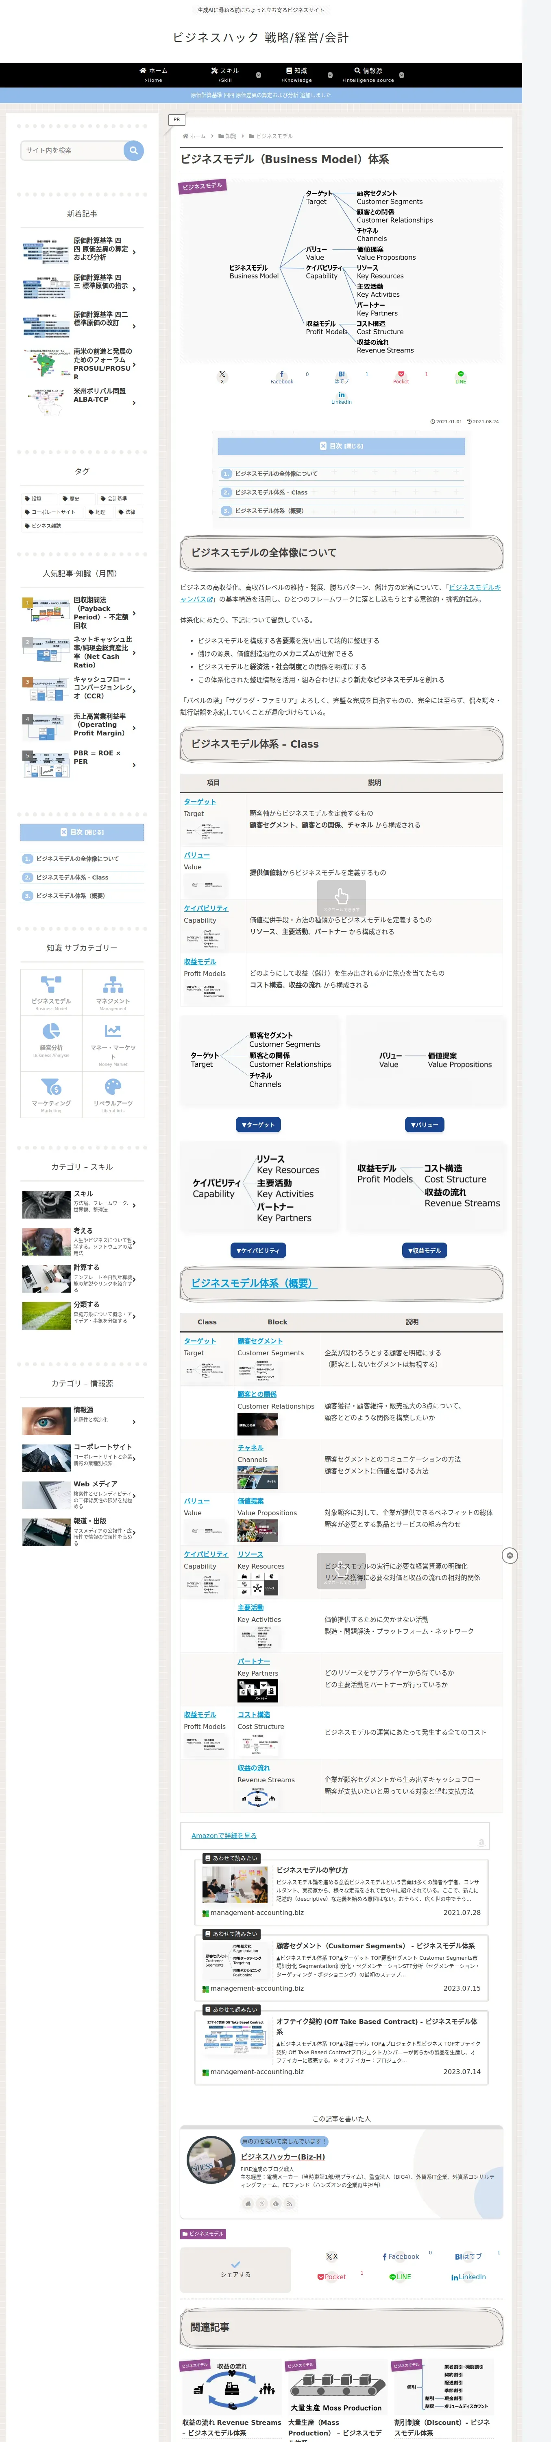
Task: Open the スキル navigation menu item
Action: [x=225, y=75]
